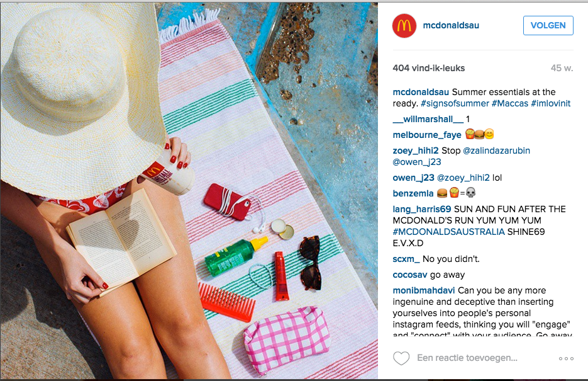This screenshot has width=588, height=381.
Task: Open the benzemla commenter profile
Action: (x=413, y=194)
